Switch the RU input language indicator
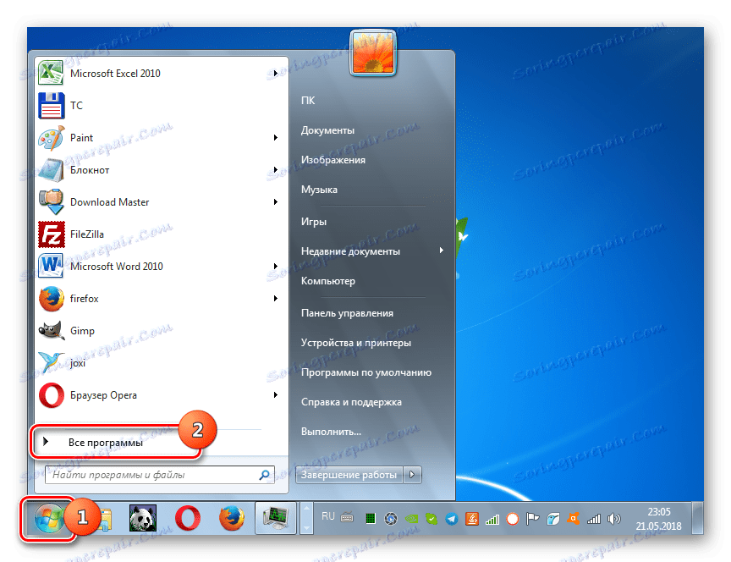The image size is (731, 562). click(328, 516)
